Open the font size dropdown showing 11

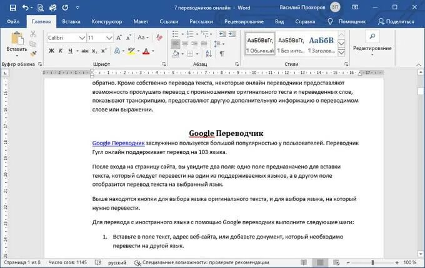(x=109, y=38)
